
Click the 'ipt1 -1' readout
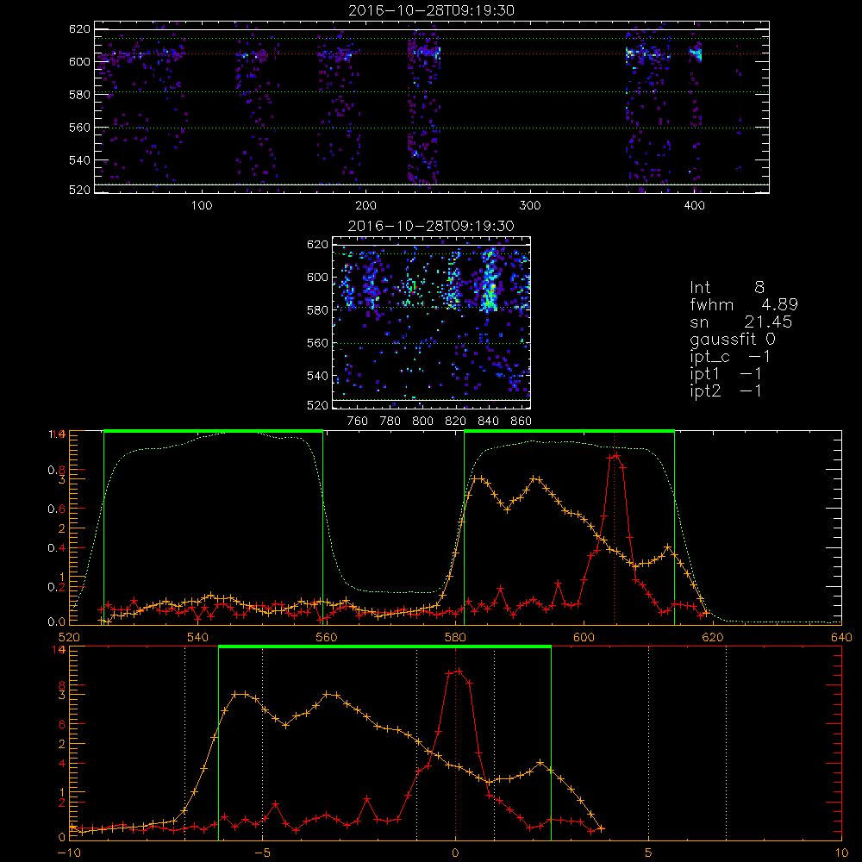[x=726, y=374]
